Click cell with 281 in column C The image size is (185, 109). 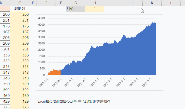[20, 49]
